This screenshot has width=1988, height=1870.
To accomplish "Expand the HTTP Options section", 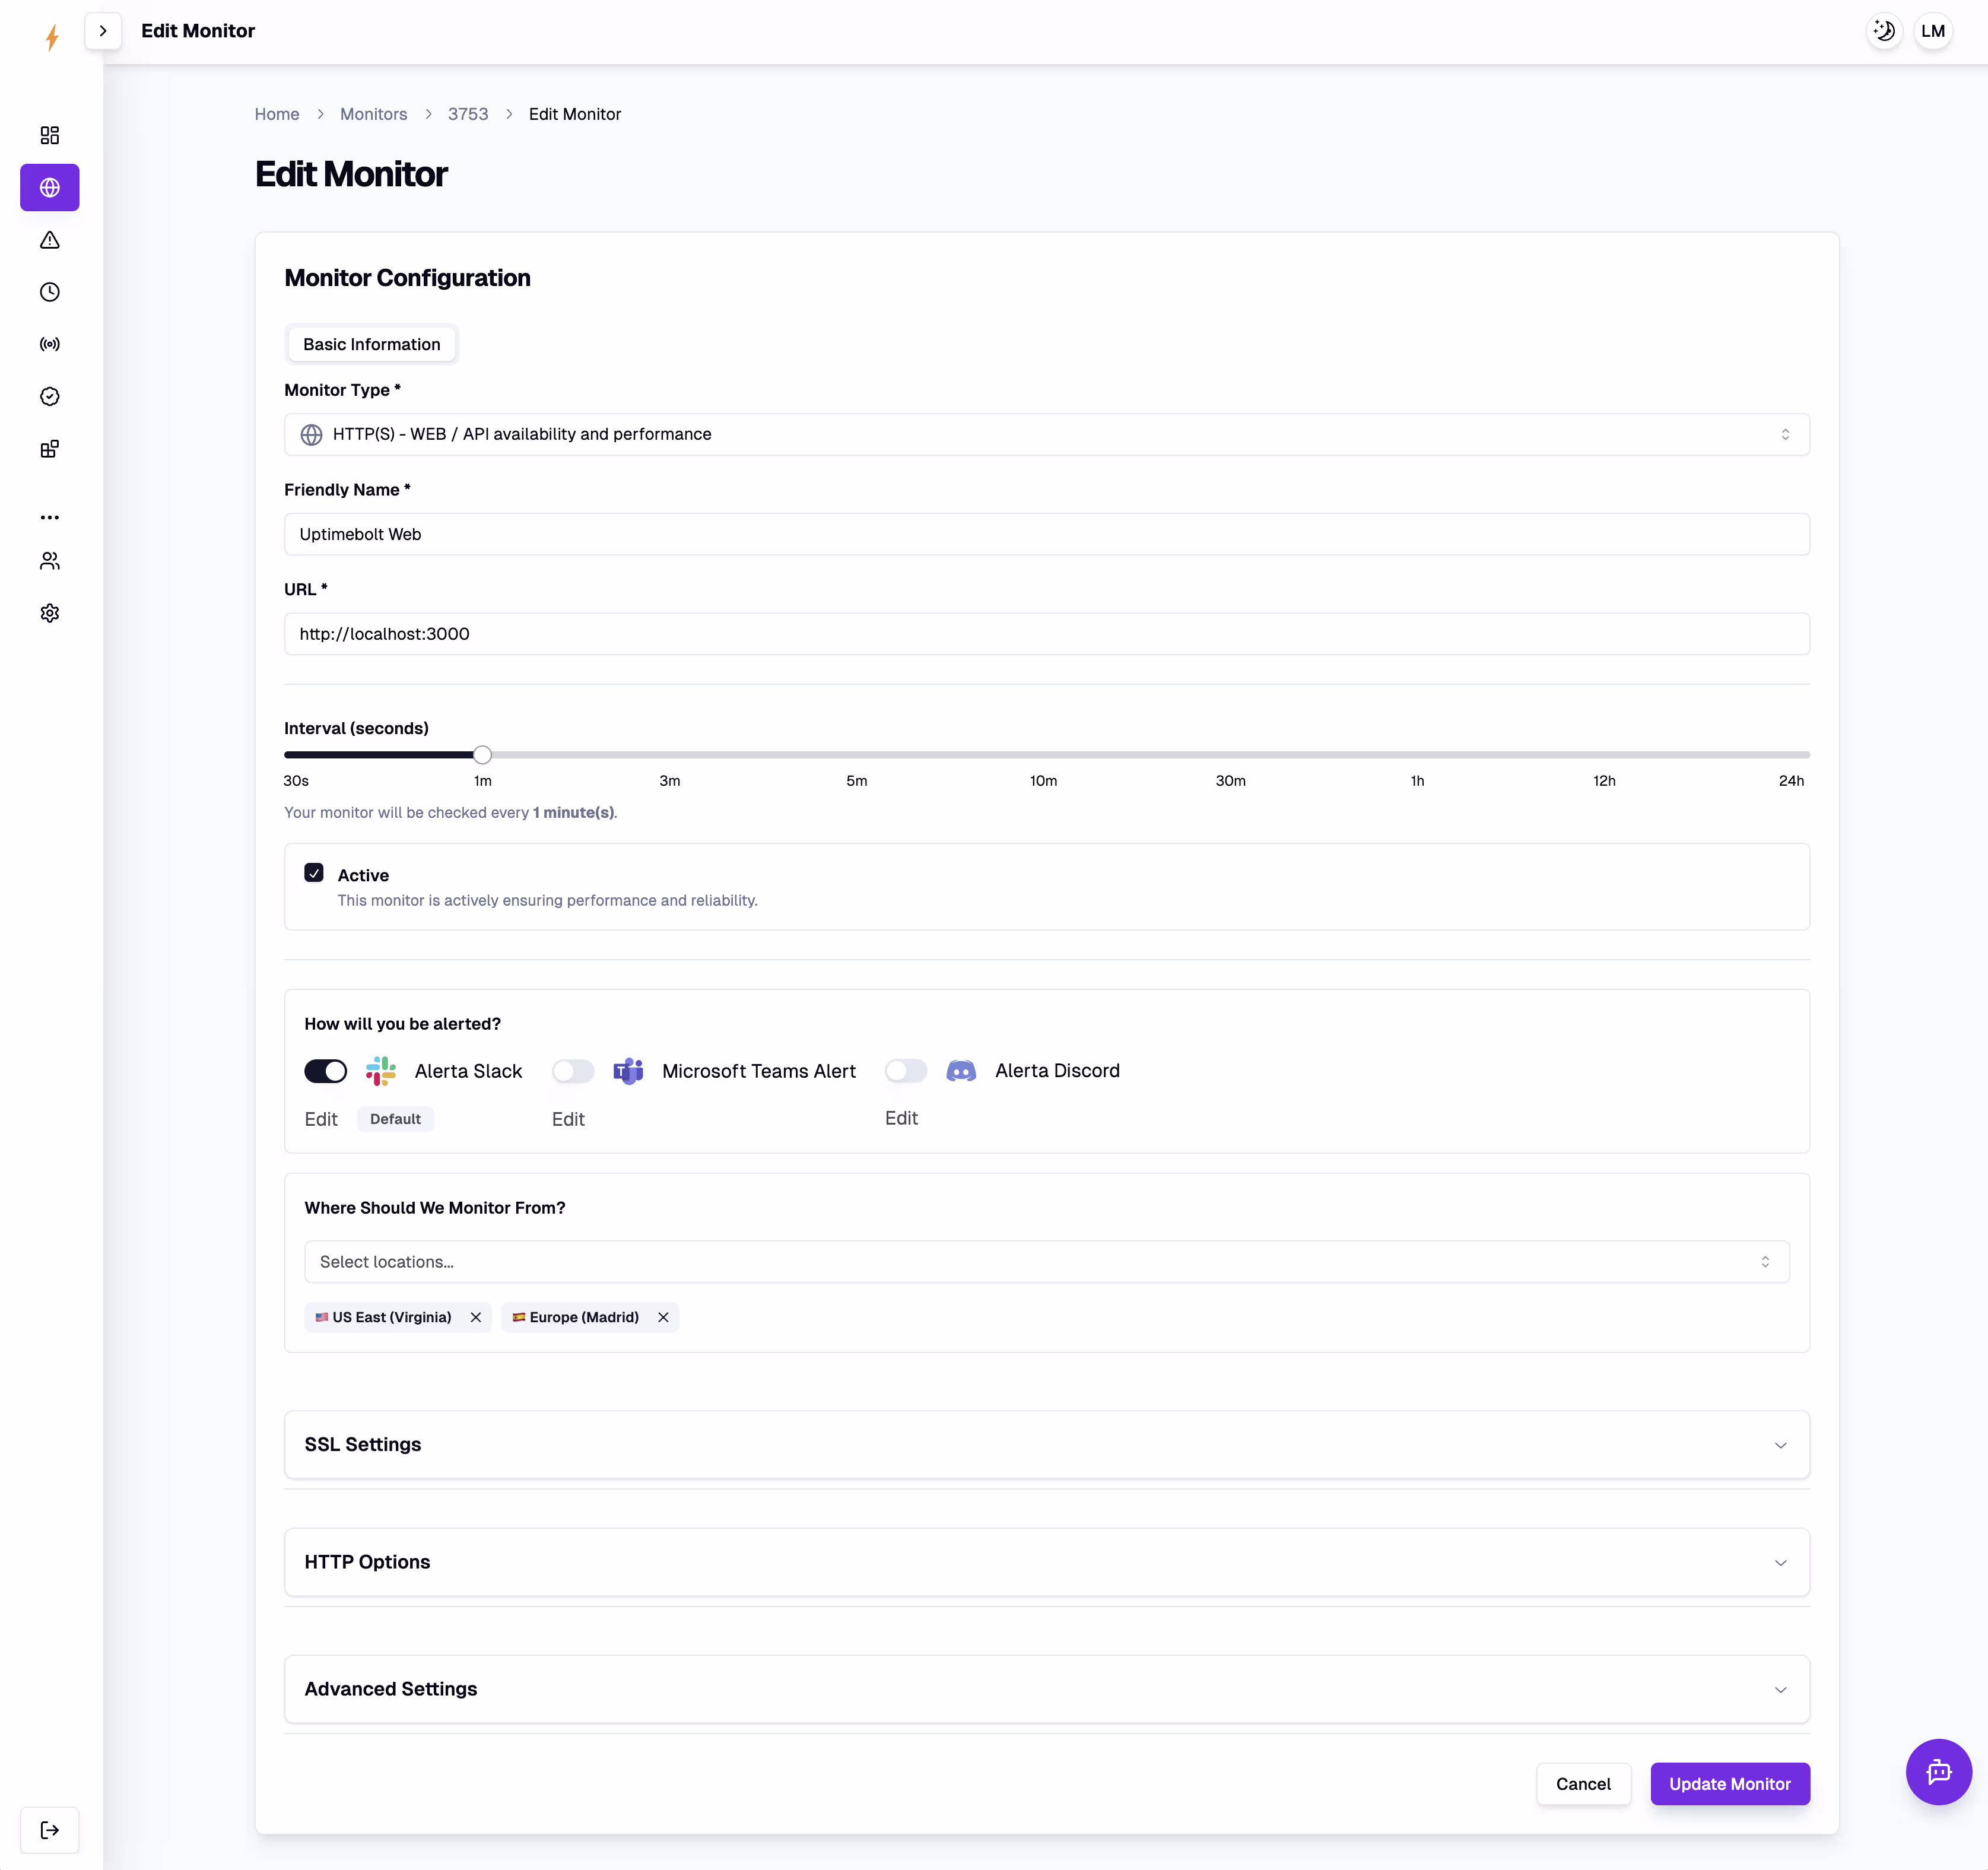I will coord(1046,1562).
